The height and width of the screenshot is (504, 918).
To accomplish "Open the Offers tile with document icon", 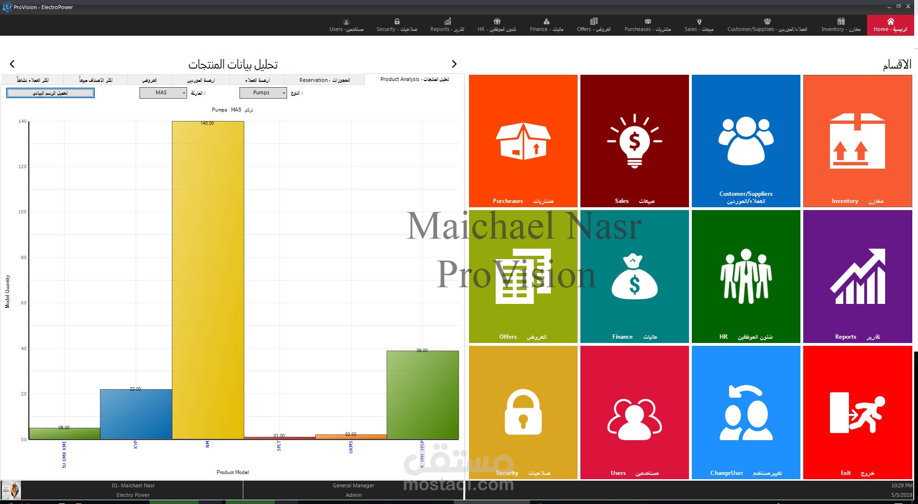I will (523, 276).
